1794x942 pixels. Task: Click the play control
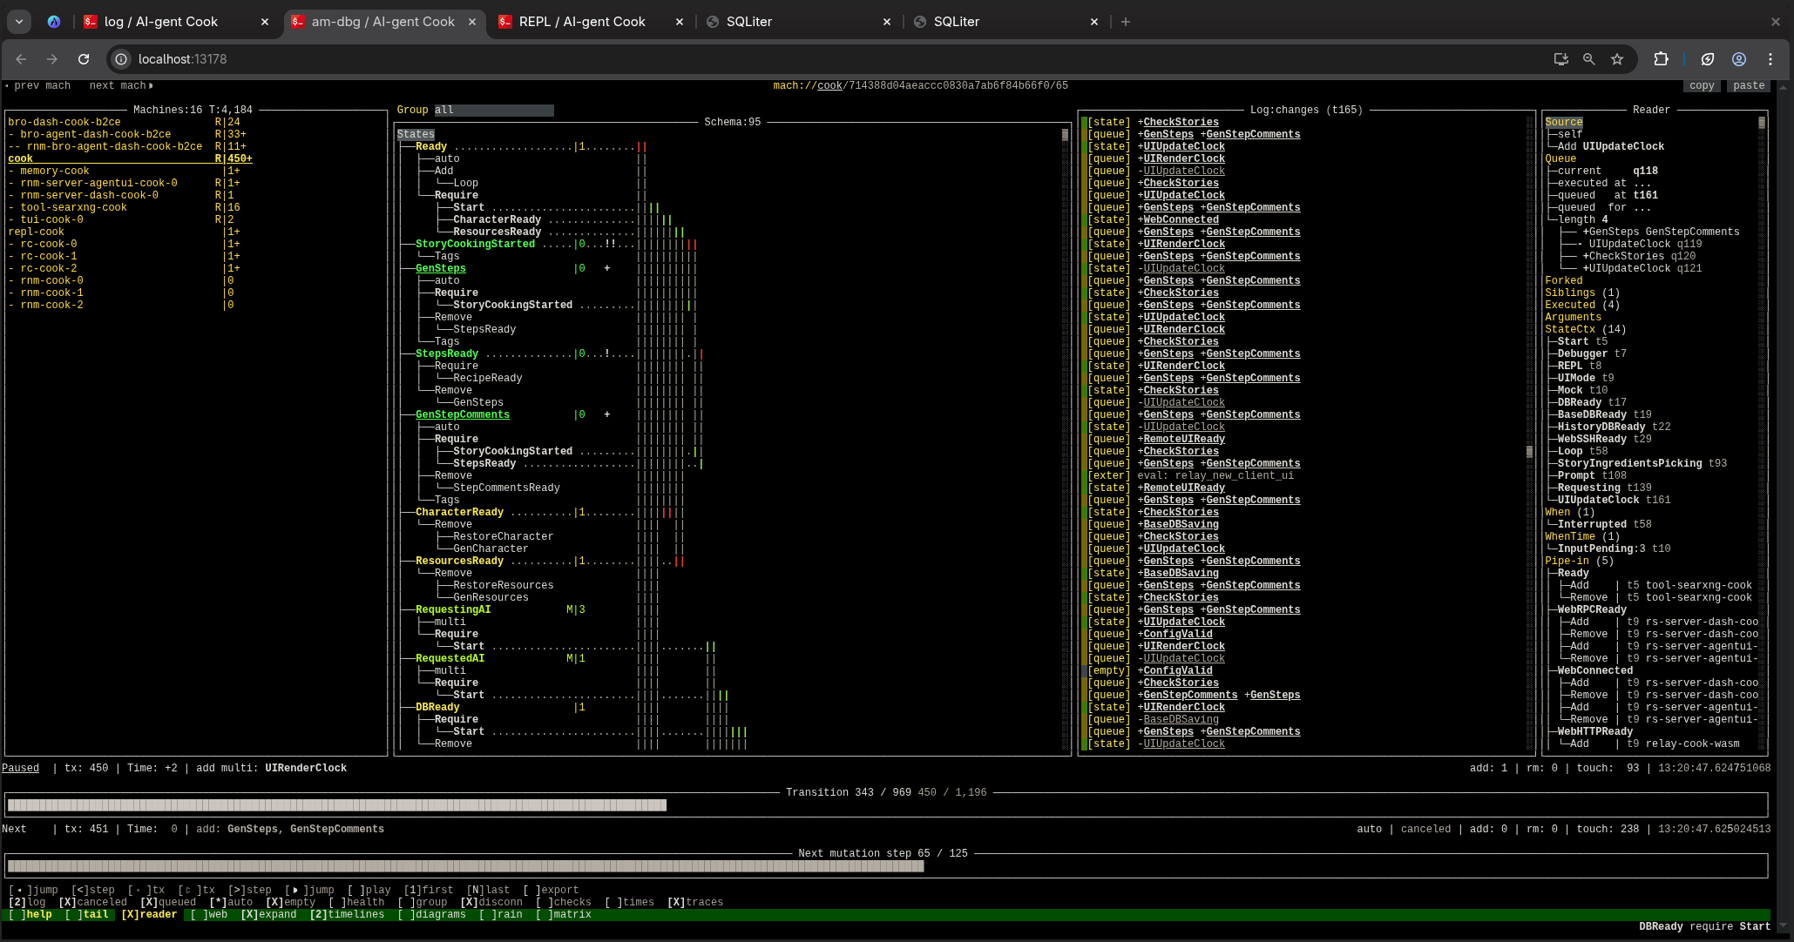369,890
